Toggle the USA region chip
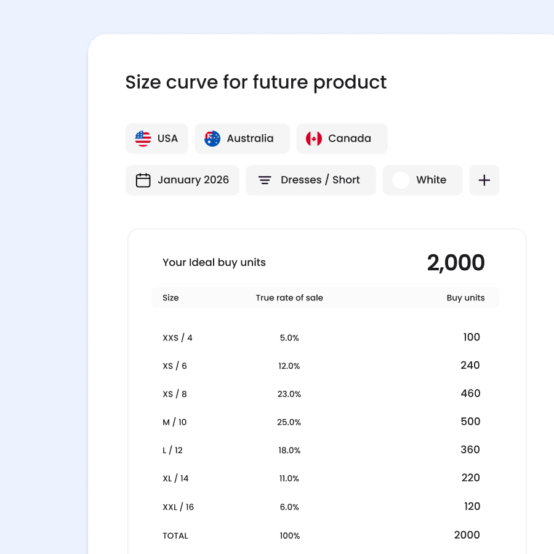Viewport: 554px width, 554px height. pyautogui.click(x=157, y=138)
